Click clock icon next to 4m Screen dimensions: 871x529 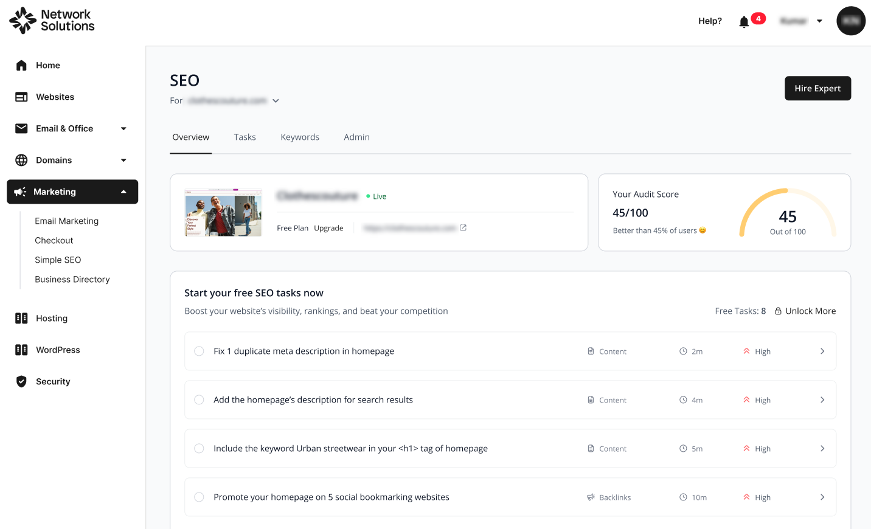(683, 399)
